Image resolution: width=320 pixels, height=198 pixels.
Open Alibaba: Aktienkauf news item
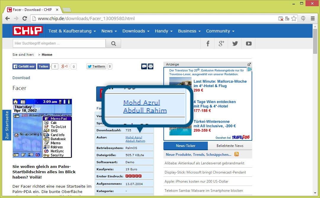tap(204, 163)
